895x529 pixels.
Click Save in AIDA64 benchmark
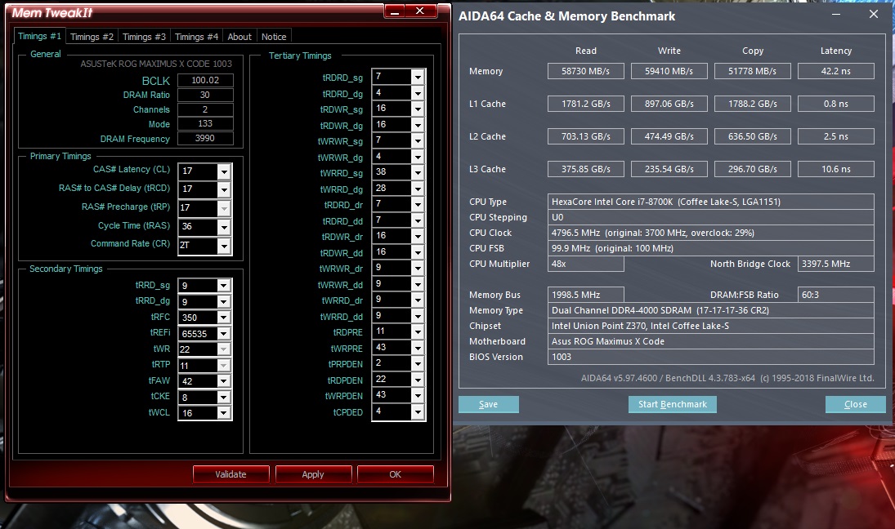point(489,404)
